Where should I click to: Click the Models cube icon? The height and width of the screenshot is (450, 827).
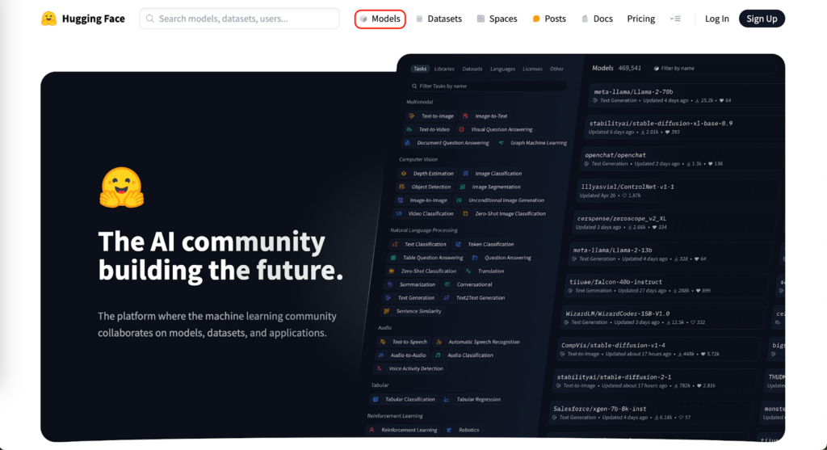[363, 19]
